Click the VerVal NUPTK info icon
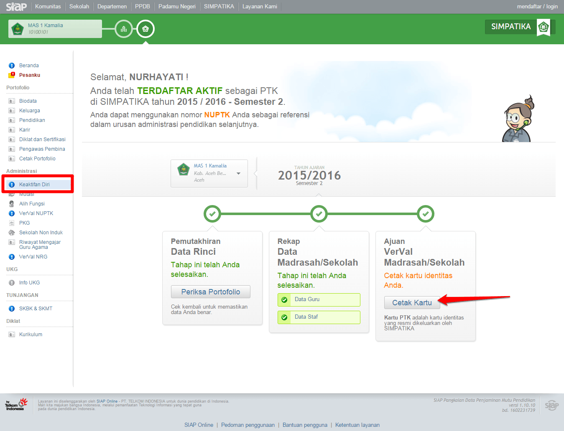 pyautogui.click(x=12, y=213)
